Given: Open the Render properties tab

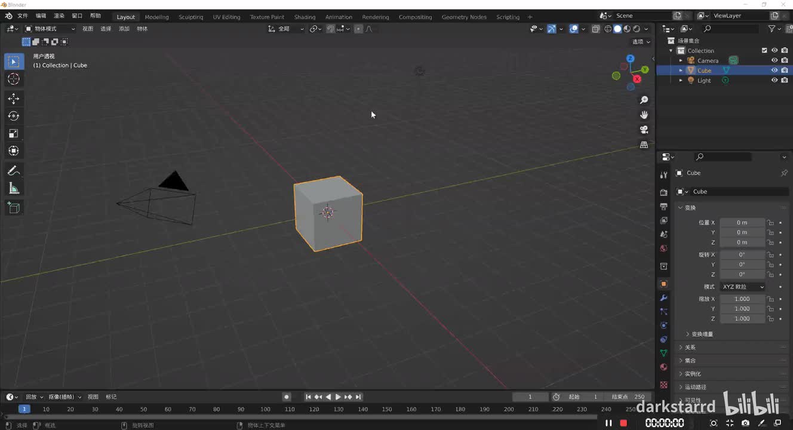Looking at the screenshot, I should tap(663, 192).
